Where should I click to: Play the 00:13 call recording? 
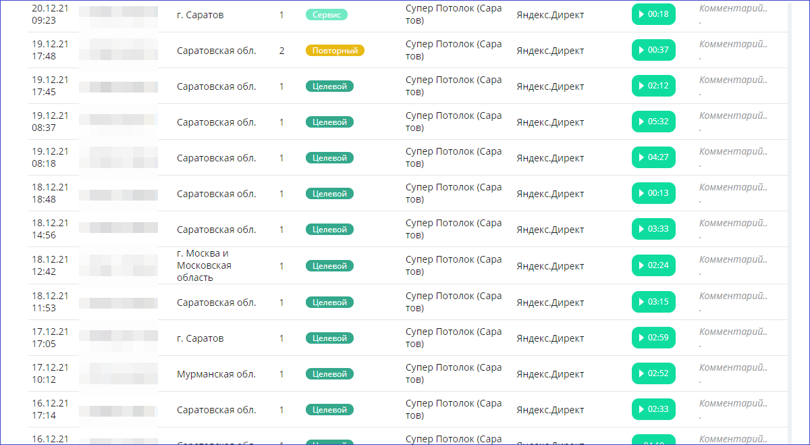[x=653, y=193]
